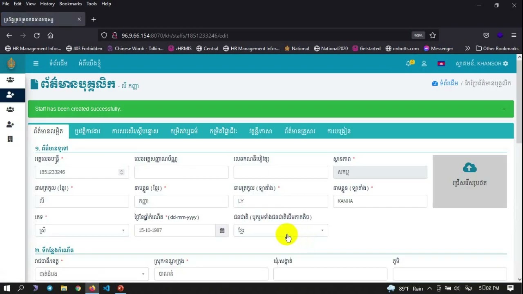Open the 90% zoom level indicator
Viewport: 523px width, 294px height.
[x=418, y=36]
